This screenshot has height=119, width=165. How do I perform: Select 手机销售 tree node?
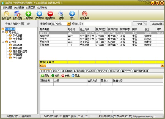point(18,36)
